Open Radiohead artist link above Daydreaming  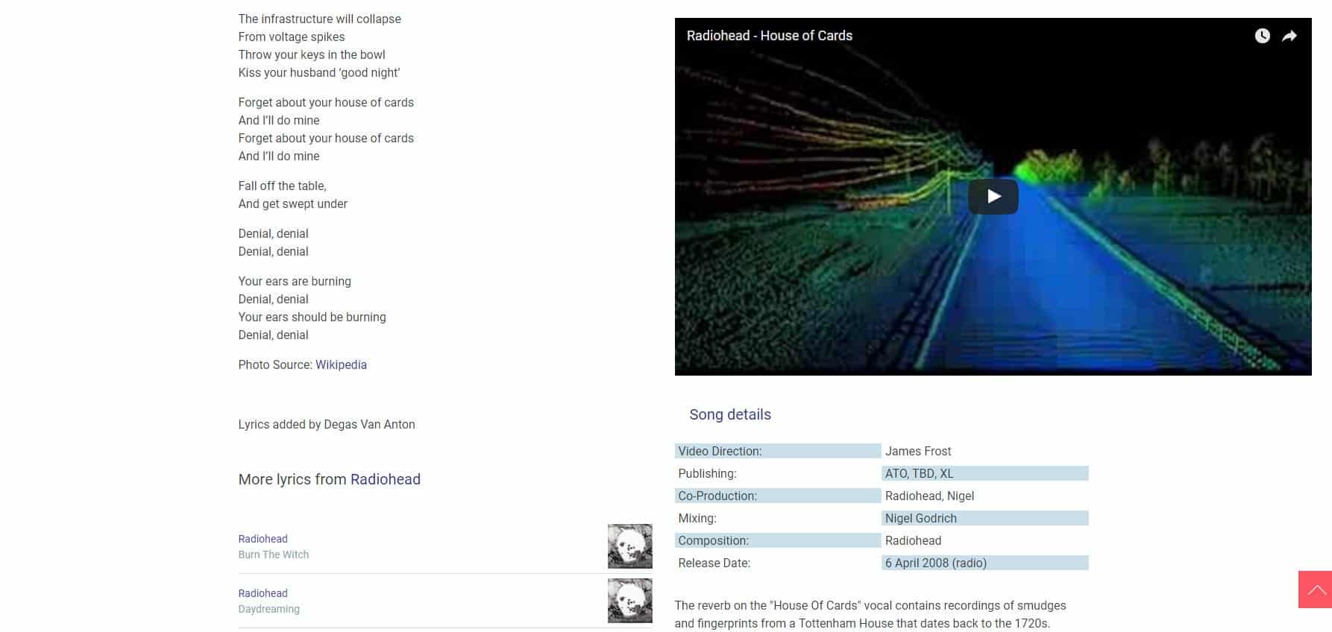point(263,593)
